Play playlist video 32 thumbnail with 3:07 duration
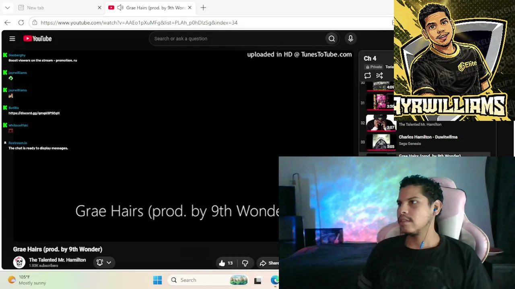 point(381,122)
